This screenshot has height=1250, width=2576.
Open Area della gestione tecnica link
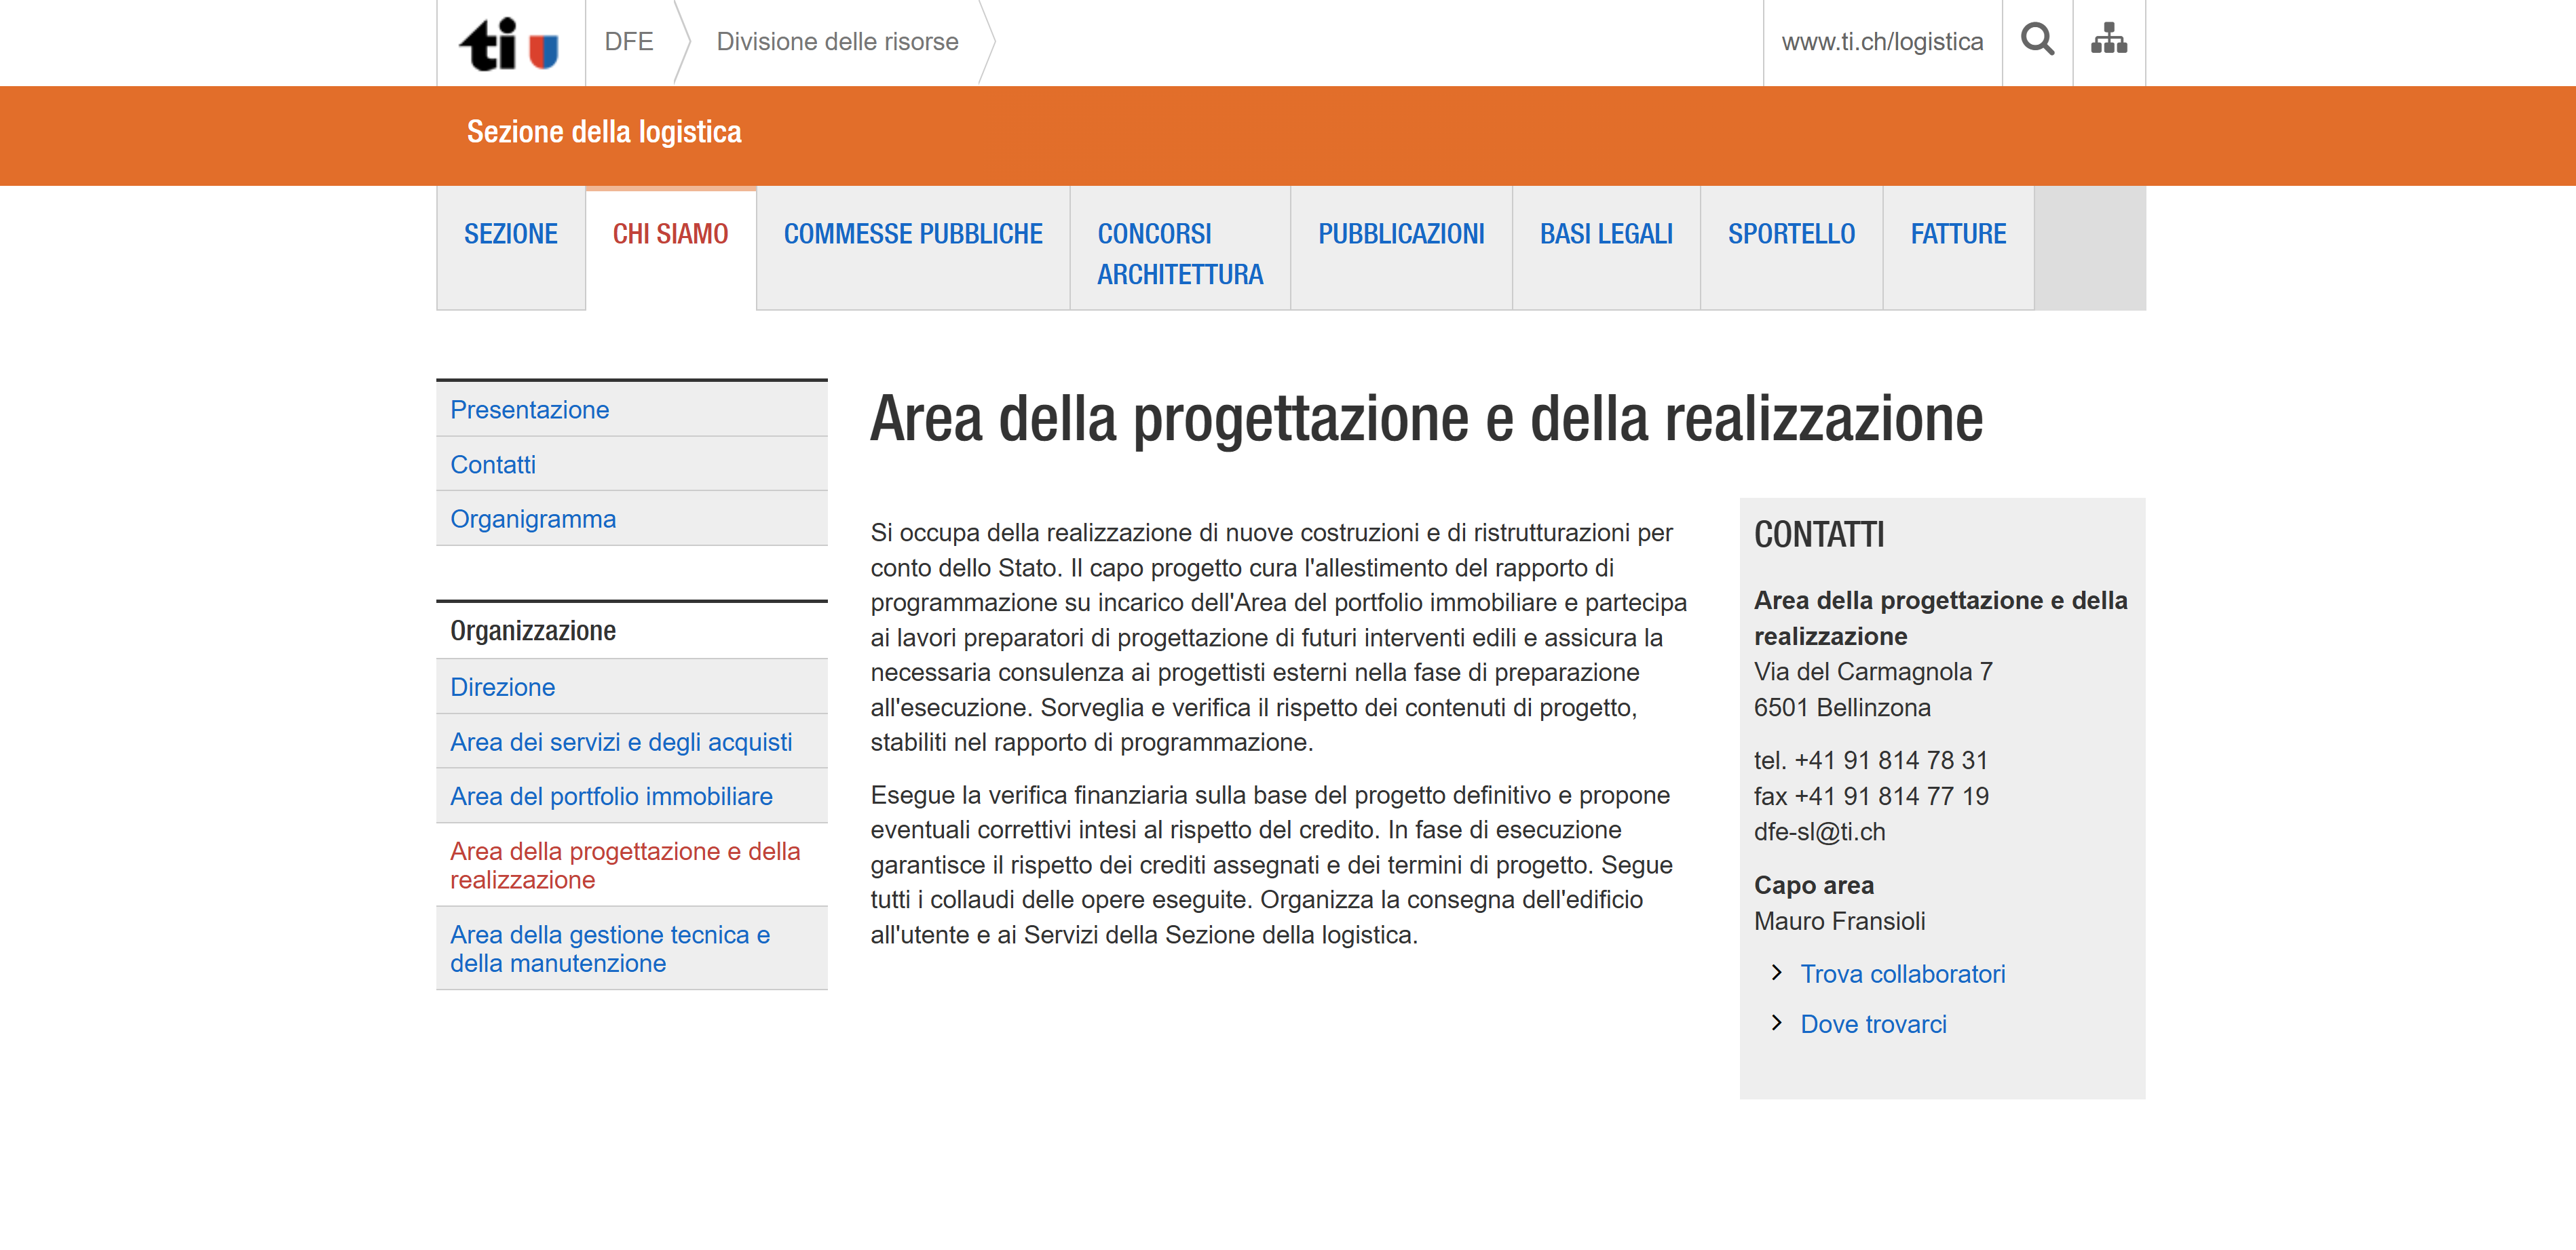click(x=609, y=948)
